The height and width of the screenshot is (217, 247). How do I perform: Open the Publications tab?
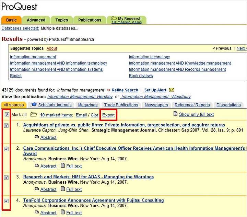coord(90,20)
